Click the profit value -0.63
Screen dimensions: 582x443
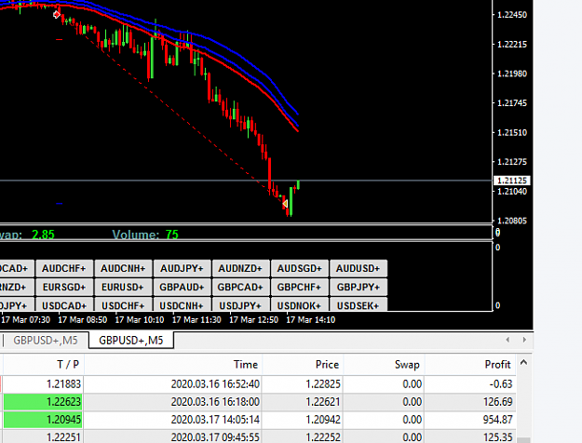[501, 384]
